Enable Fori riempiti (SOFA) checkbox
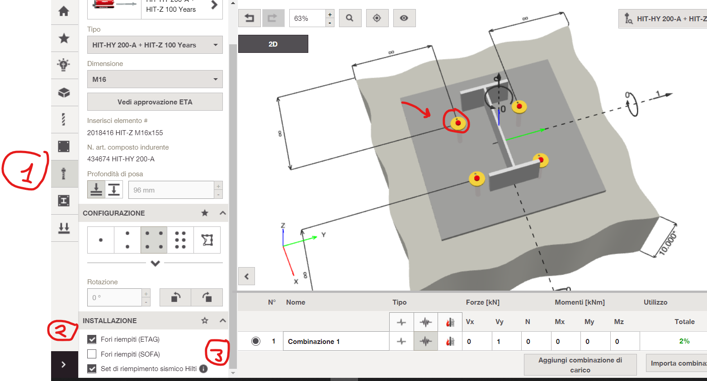This screenshot has width=707, height=381. point(92,354)
